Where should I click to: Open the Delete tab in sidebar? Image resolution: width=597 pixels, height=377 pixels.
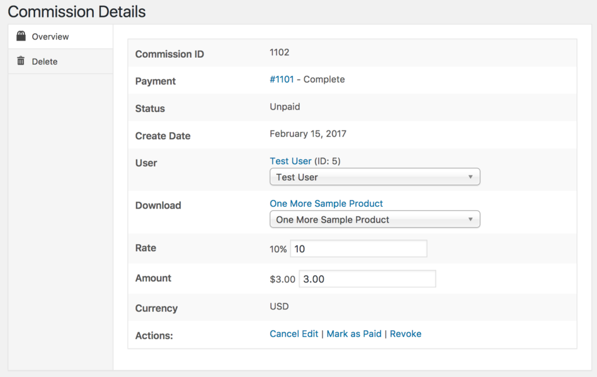(61, 61)
